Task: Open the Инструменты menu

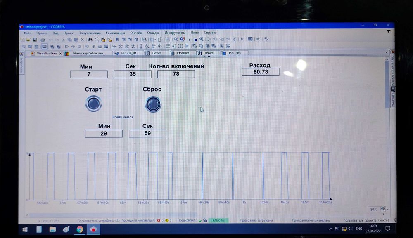Action: pyautogui.click(x=175, y=33)
